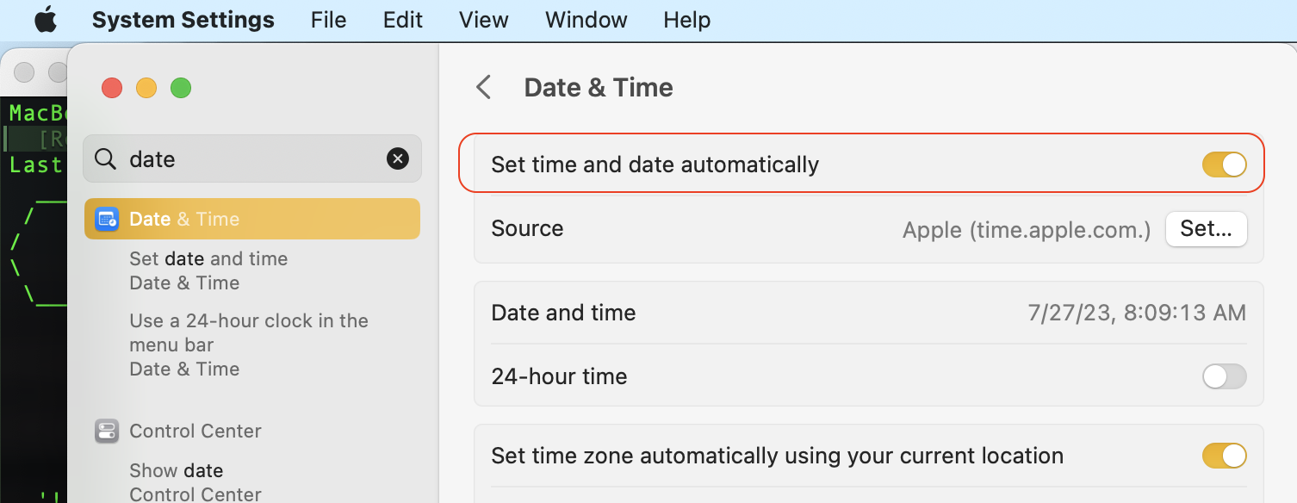The width and height of the screenshot is (1297, 503).
Task: Click the back chevron next to Date & Time
Action: [483, 87]
